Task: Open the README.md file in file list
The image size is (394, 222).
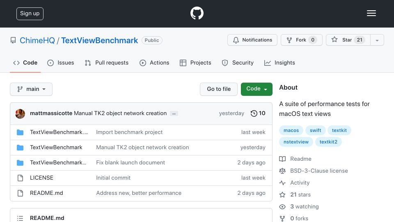Action: pyautogui.click(x=46, y=193)
